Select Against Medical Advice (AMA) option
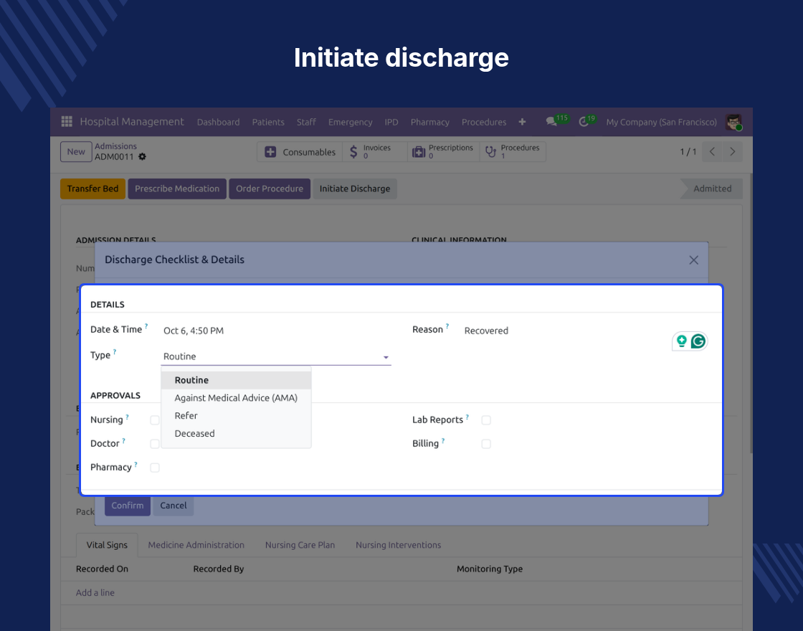 point(236,398)
